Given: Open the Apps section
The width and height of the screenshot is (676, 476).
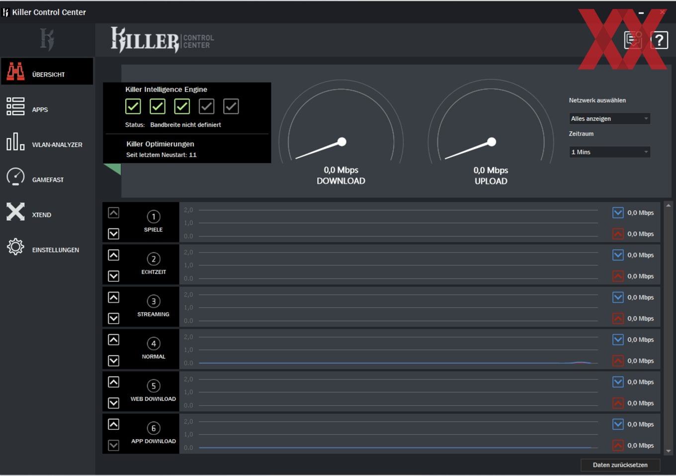Looking at the screenshot, I should pos(47,106).
